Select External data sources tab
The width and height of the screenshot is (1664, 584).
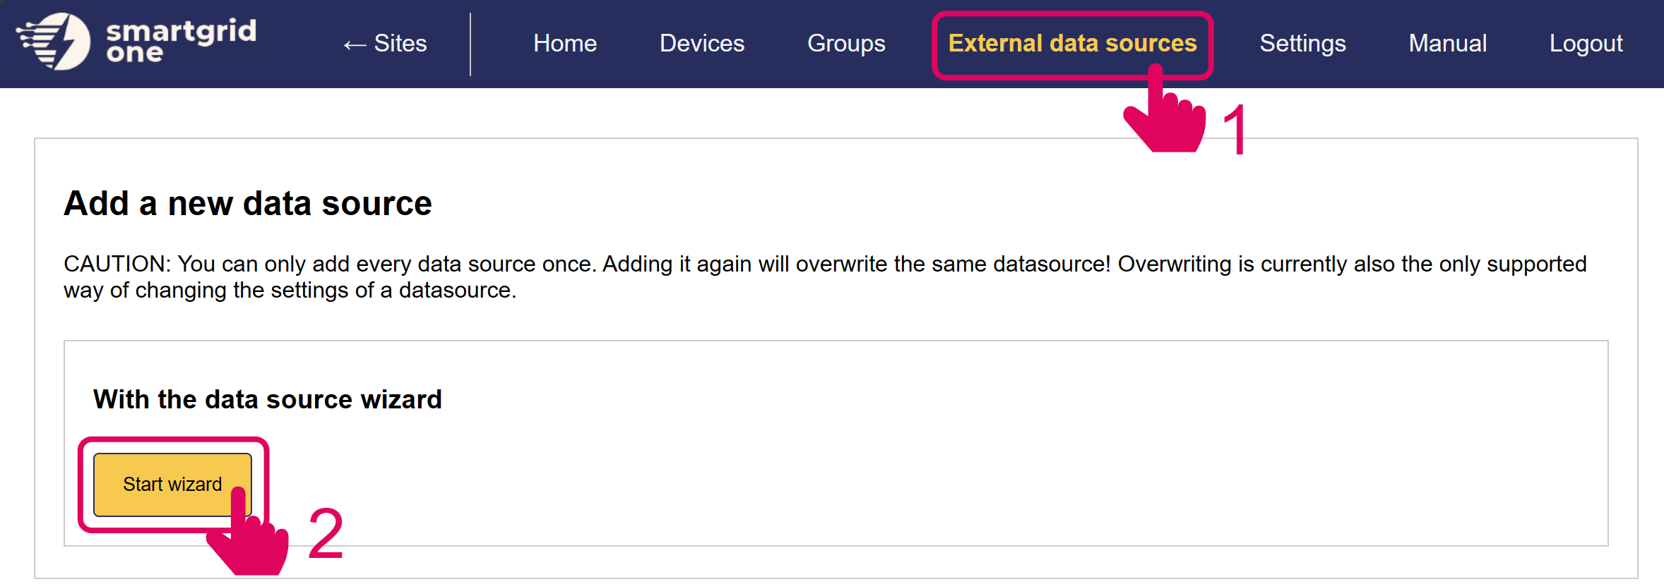[x=1071, y=44]
